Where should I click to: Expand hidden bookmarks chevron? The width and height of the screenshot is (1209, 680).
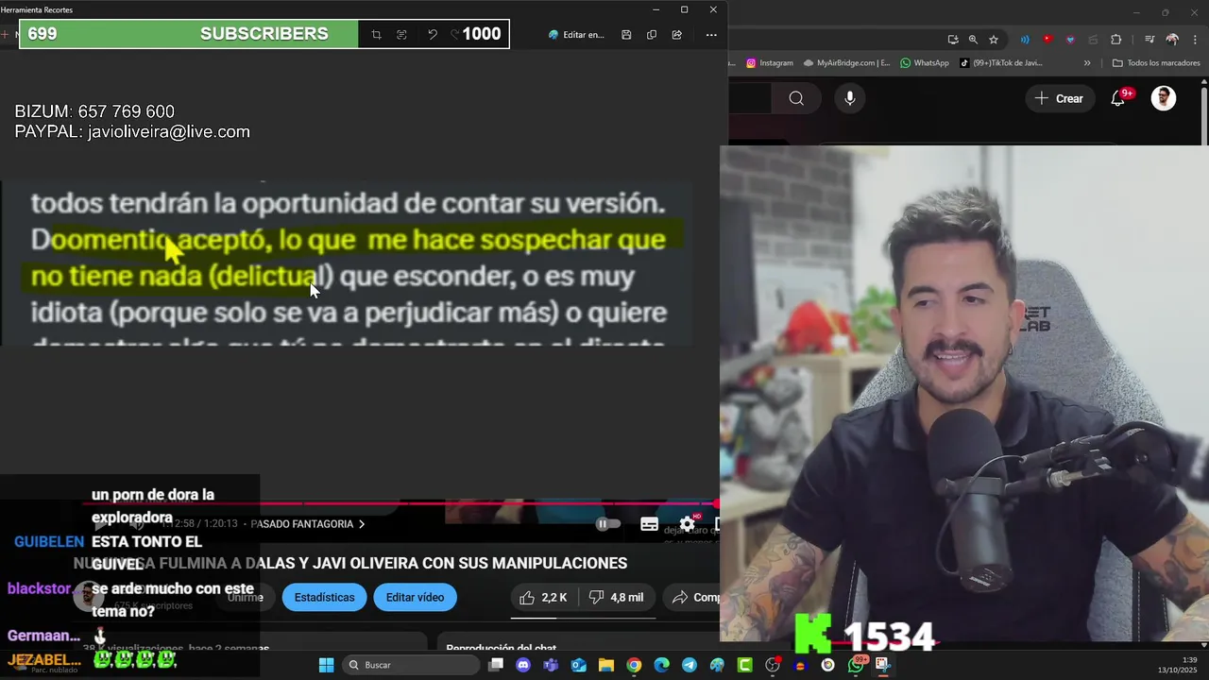coord(1087,63)
